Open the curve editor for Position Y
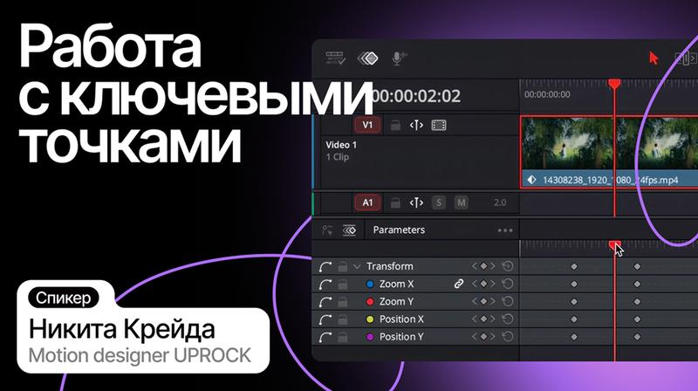The height and width of the screenshot is (391, 698). 325,337
